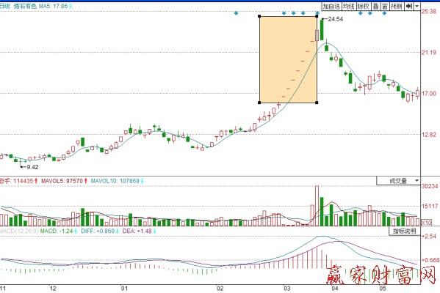Click the 9.42 low price label
The image size is (440, 293).
click(x=32, y=167)
